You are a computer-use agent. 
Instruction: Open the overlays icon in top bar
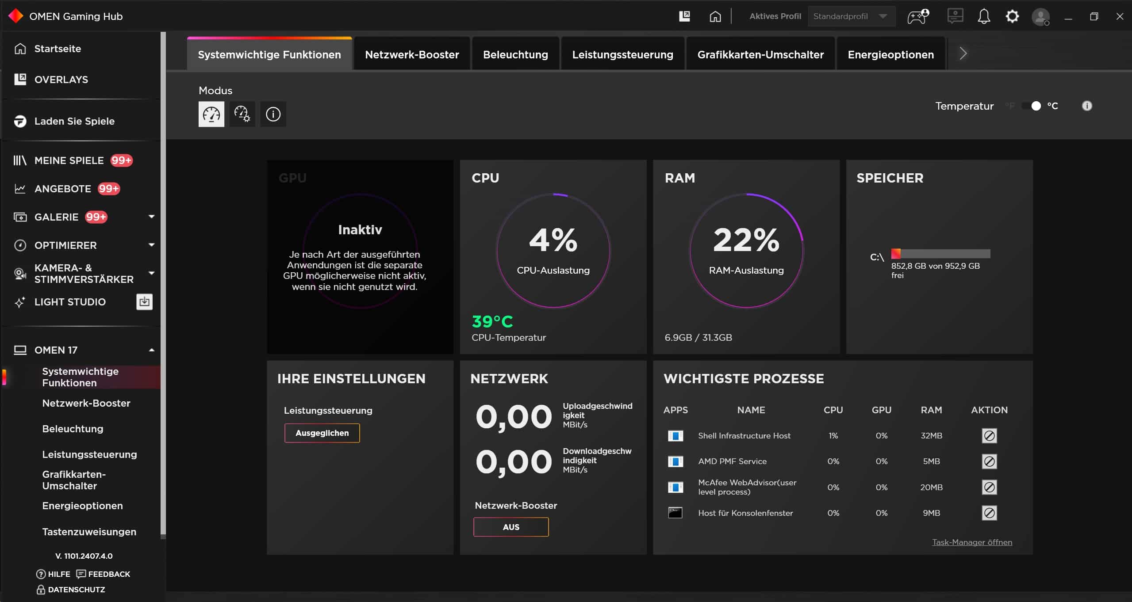click(684, 16)
